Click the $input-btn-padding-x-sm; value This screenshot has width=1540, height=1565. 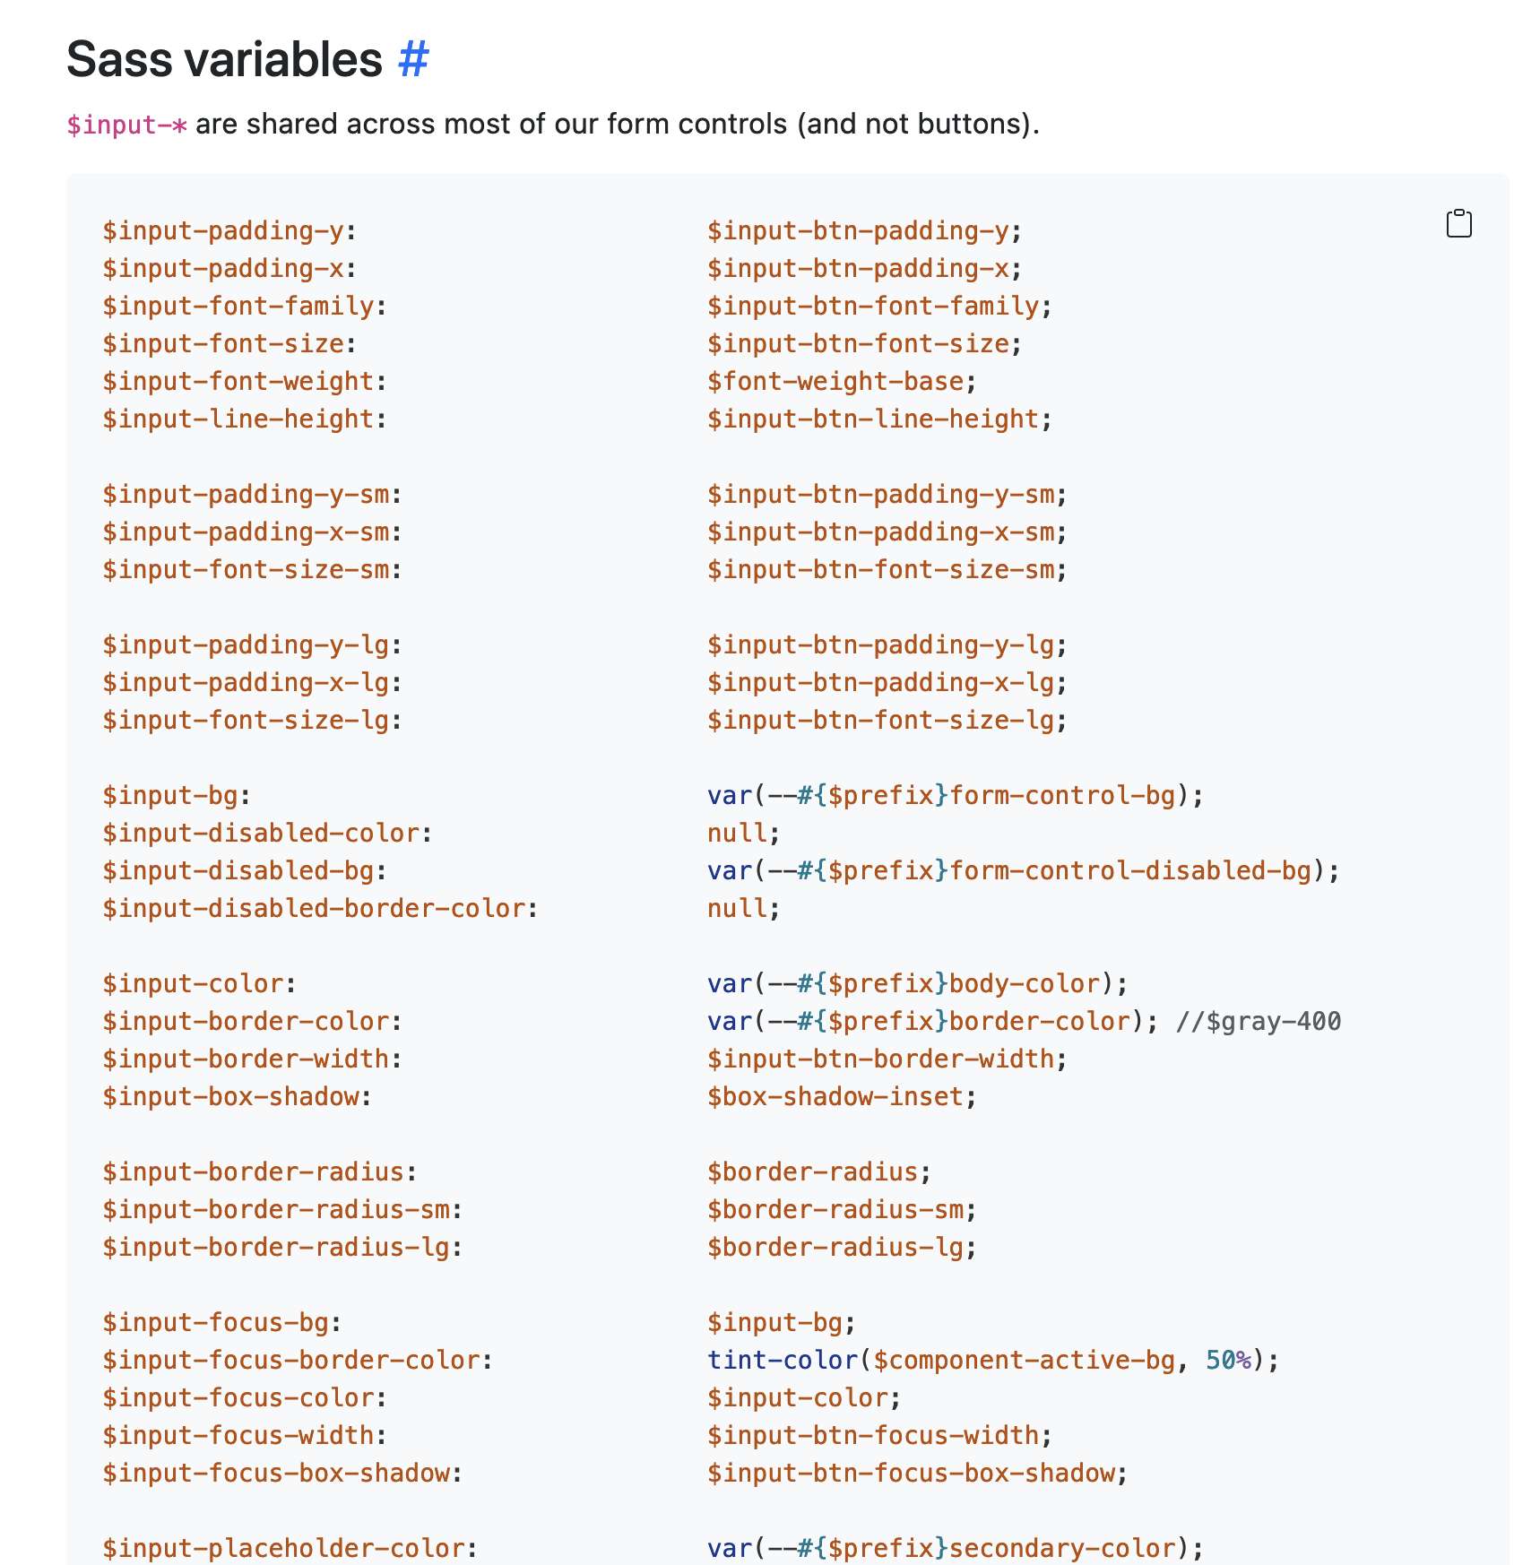pos(887,532)
